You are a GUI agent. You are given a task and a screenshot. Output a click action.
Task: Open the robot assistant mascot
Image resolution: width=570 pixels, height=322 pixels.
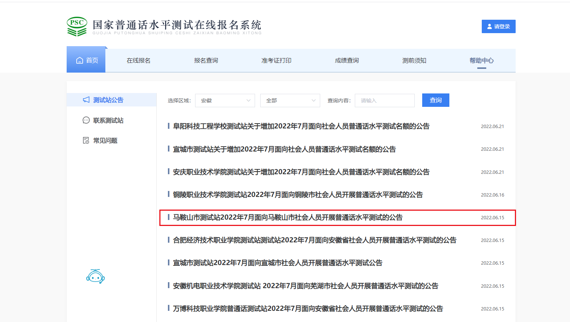coord(95,277)
